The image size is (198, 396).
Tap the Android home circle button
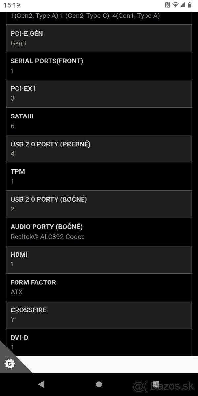tap(99, 384)
